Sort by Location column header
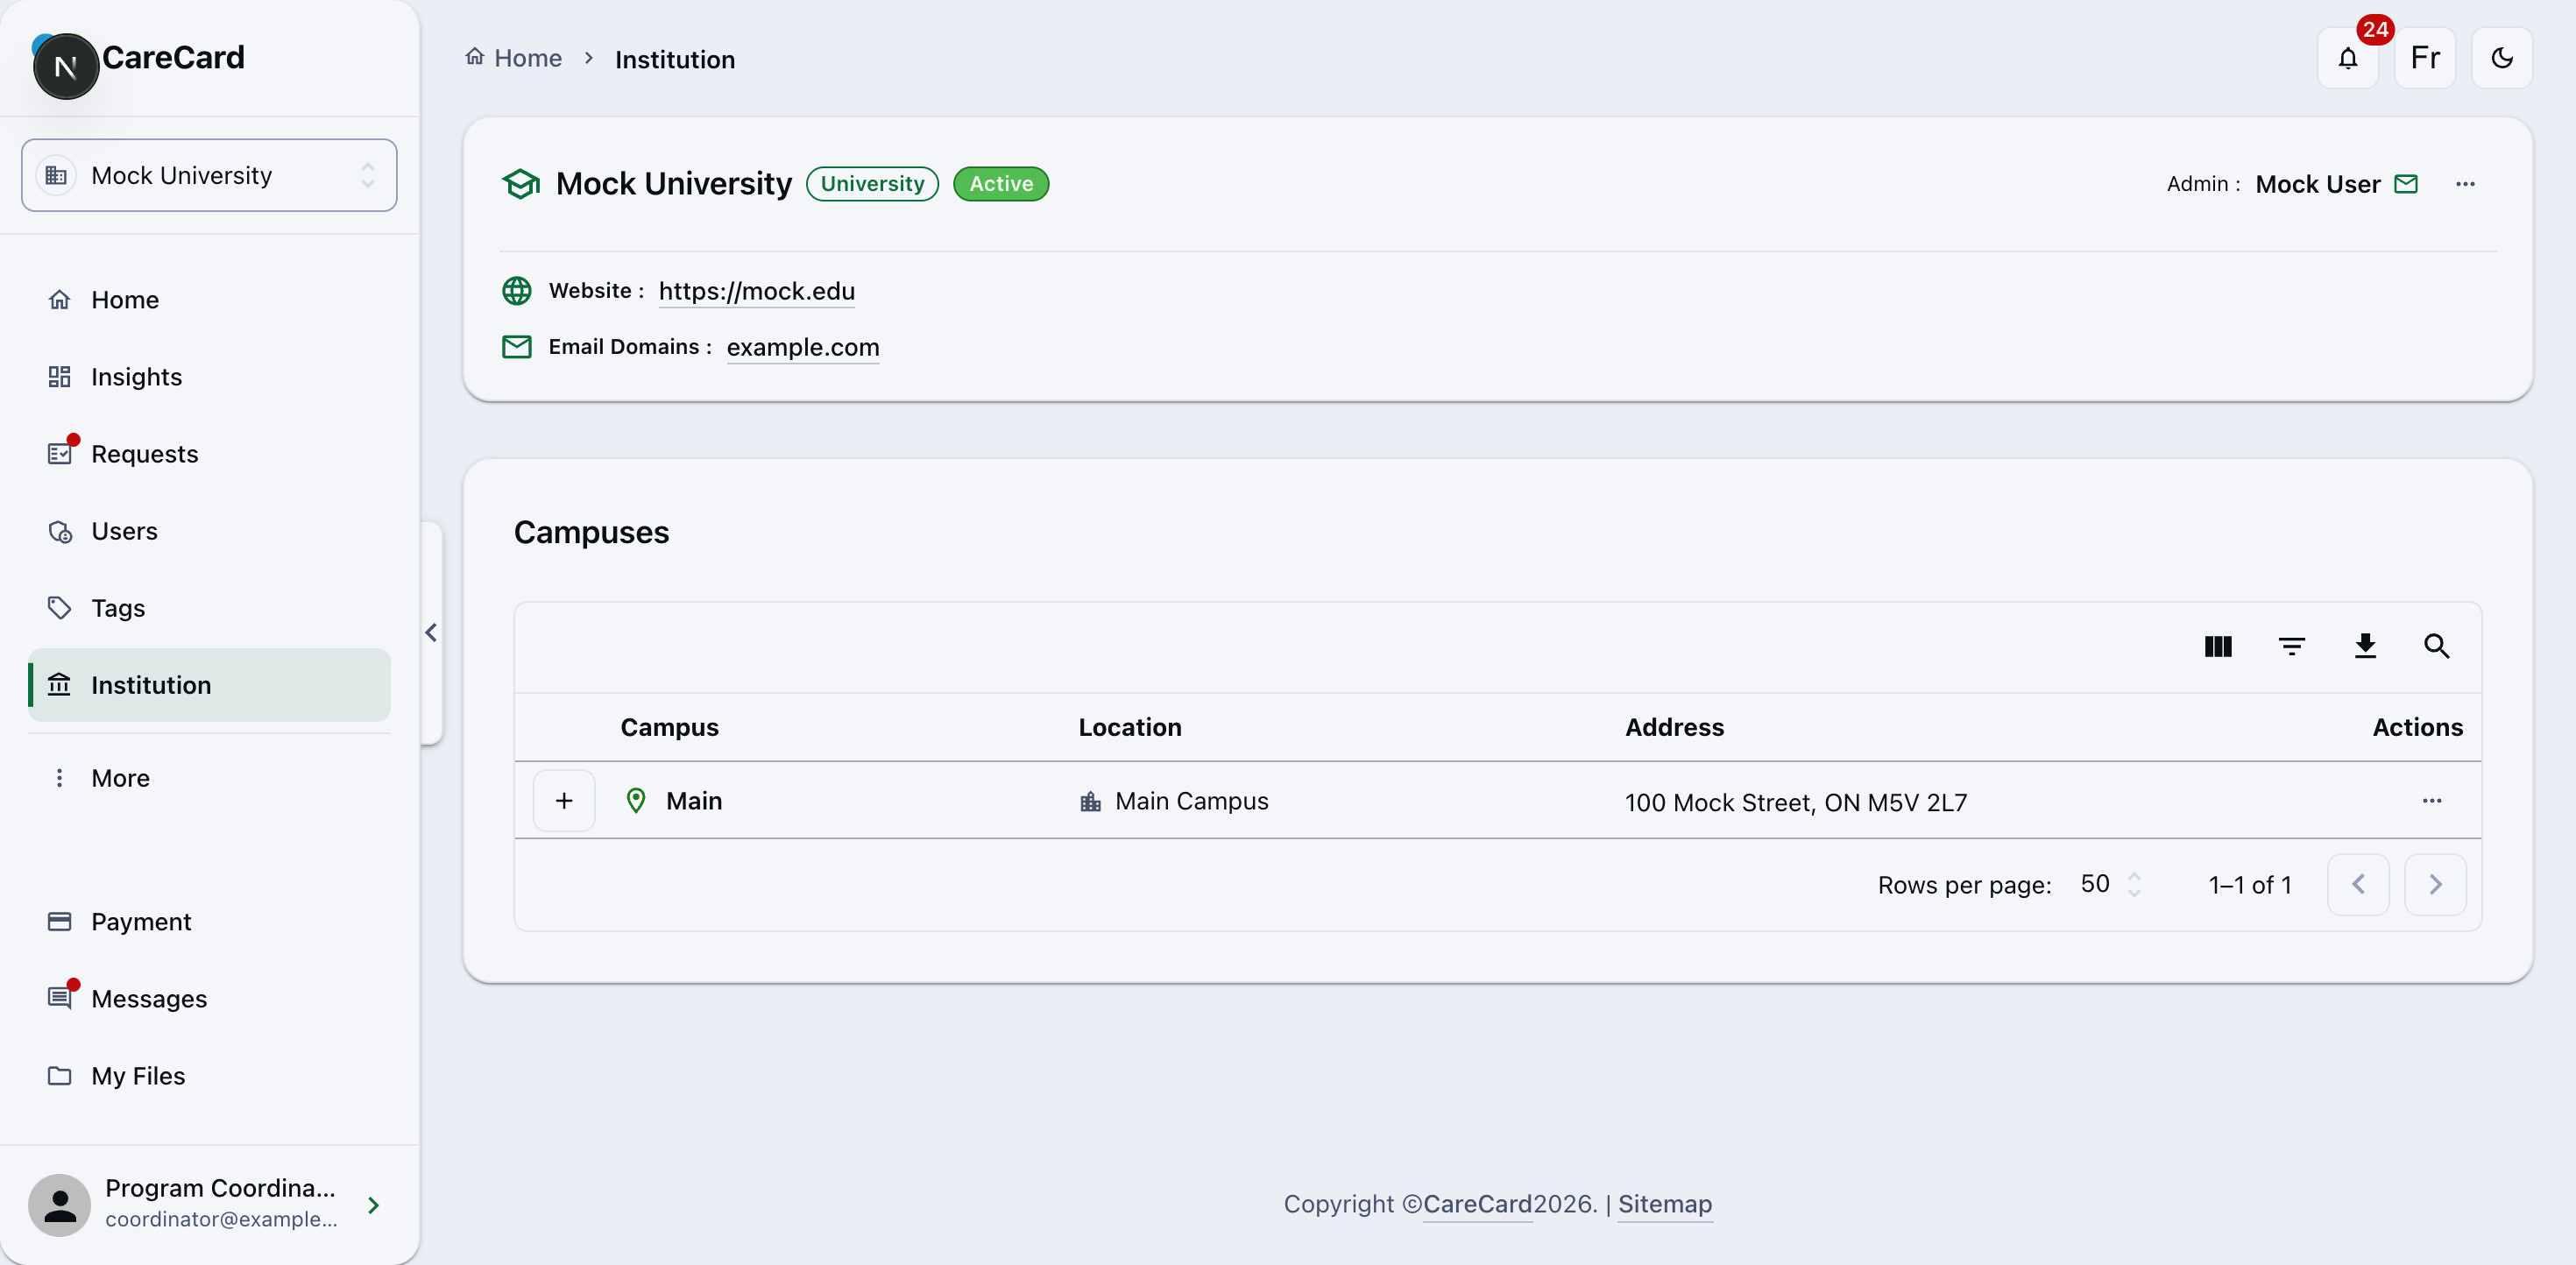 click(x=1129, y=727)
